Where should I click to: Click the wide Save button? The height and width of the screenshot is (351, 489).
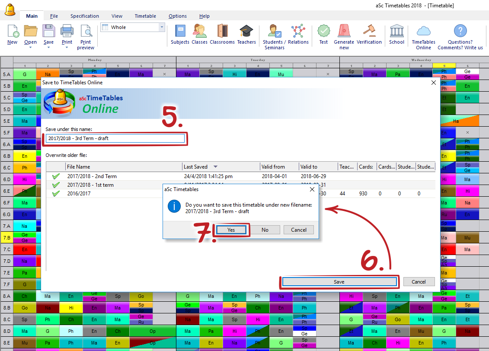339,282
